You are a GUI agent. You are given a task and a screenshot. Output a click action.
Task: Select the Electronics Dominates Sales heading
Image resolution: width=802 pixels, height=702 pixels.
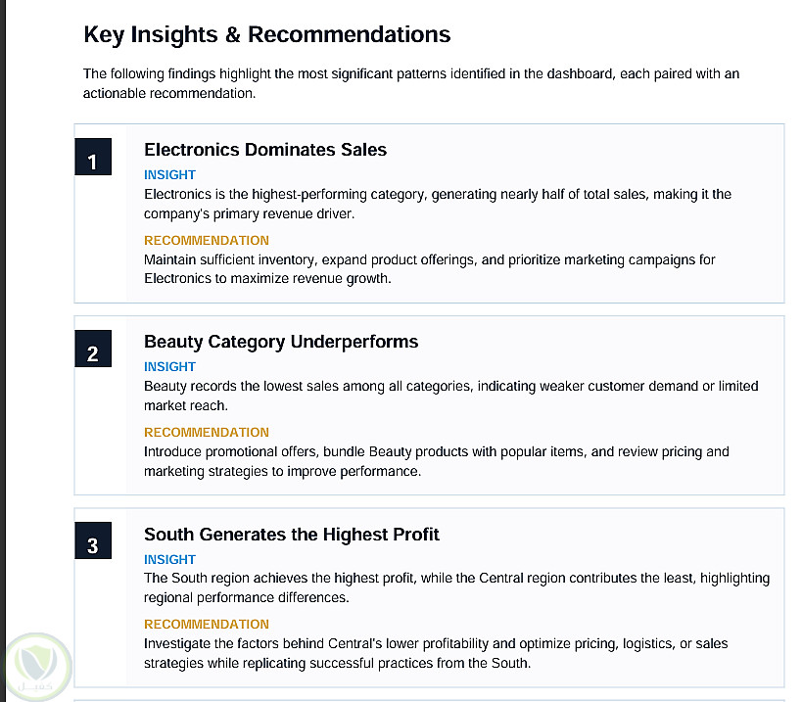click(x=265, y=150)
